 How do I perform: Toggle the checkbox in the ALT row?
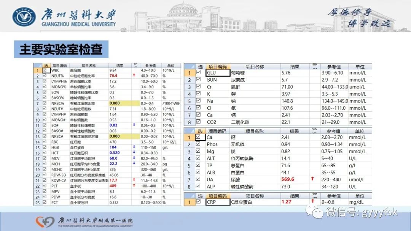point(198,158)
